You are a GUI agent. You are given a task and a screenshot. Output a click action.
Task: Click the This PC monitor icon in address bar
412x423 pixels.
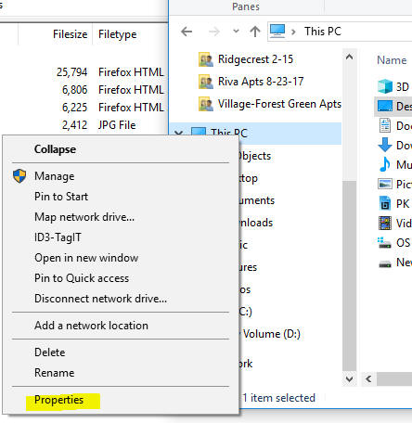[277, 31]
